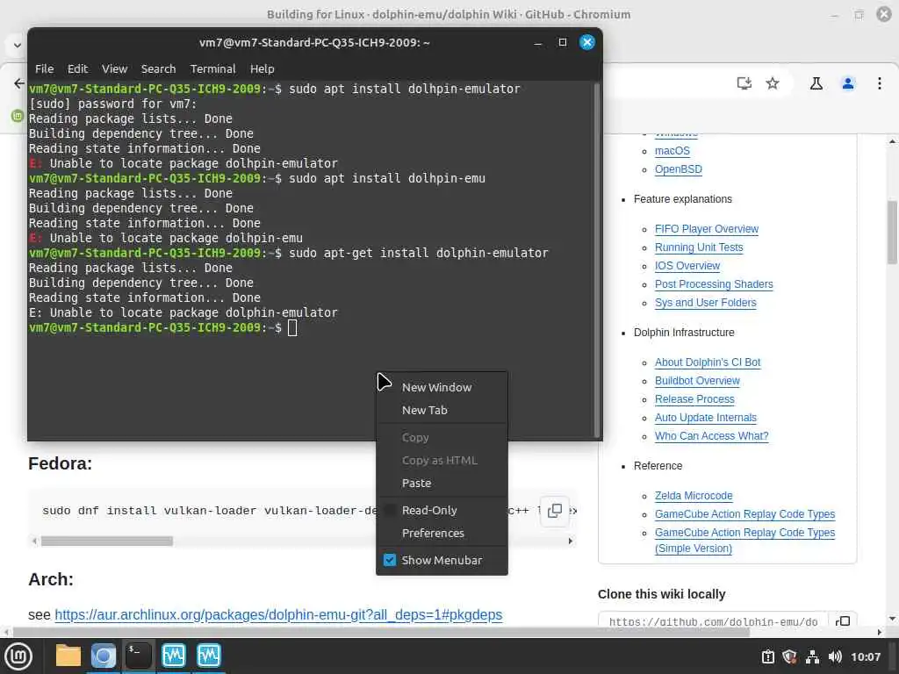Open the terminal View menu
The image size is (899, 674).
pos(115,68)
